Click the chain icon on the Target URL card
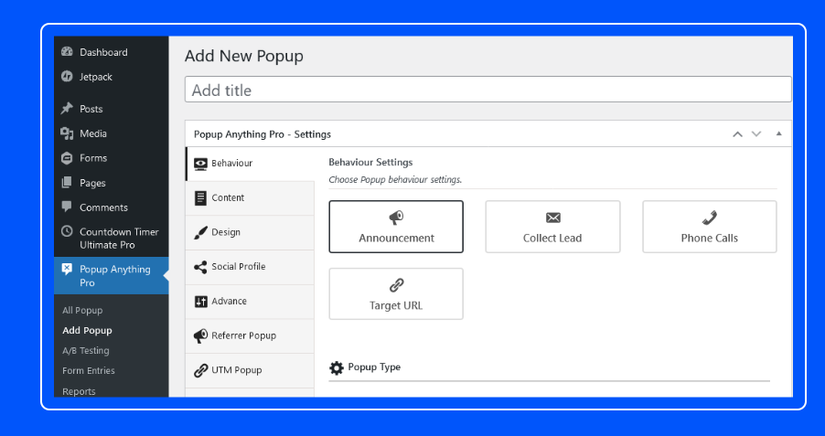The width and height of the screenshot is (825, 436). 396,285
